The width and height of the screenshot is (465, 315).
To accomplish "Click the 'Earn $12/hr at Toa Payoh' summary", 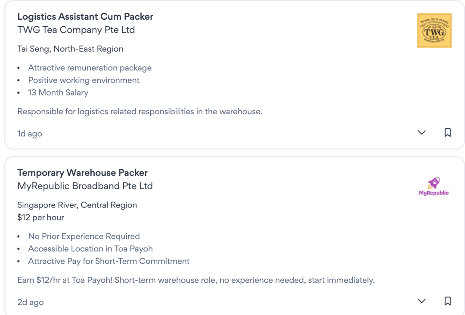I will click(x=196, y=280).
